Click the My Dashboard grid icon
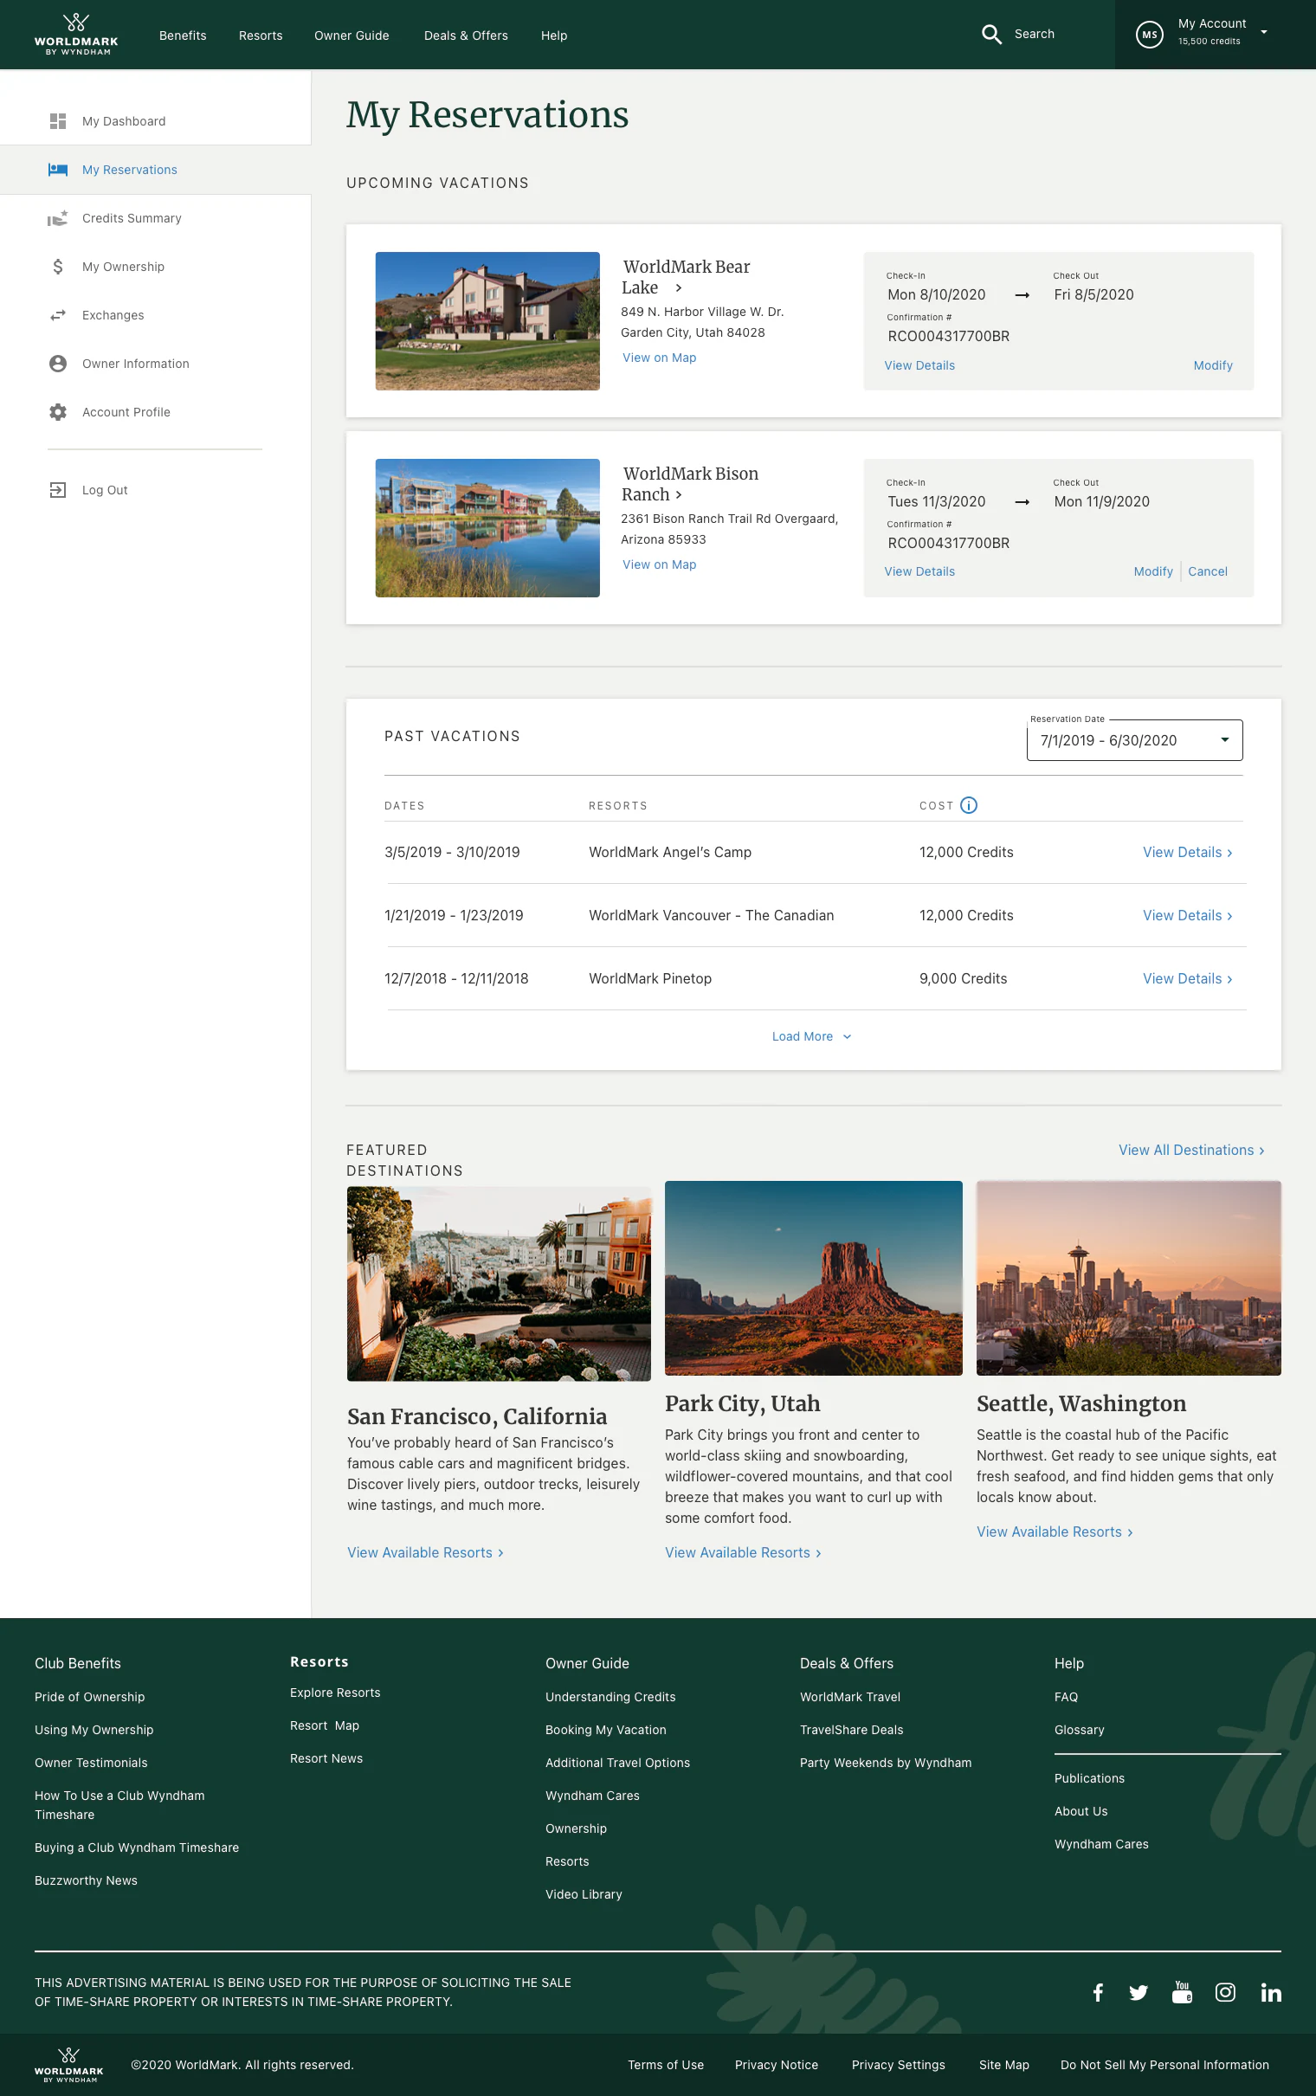The image size is (1316, 2096). click(x=58, y=121)
